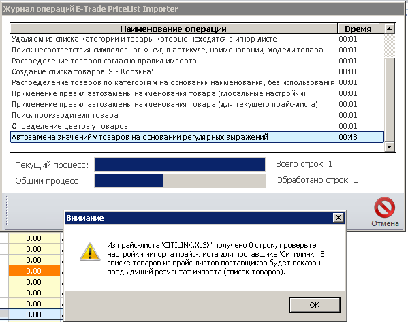Click the light blue 0.00 cell
Viewport: 408px width, 322px height.
tap(34, 315)
